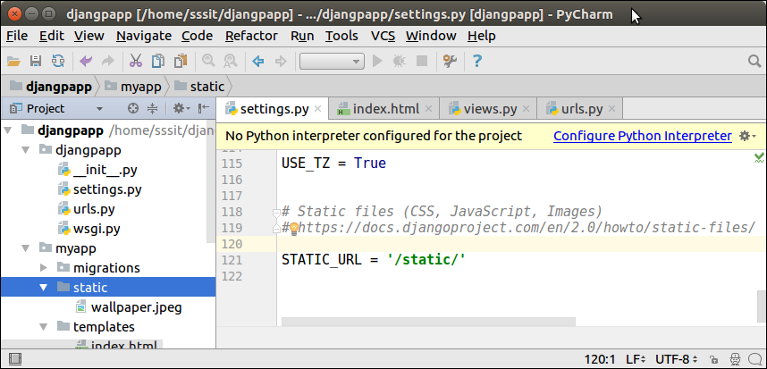
Task: Open the Help menu
Action: (481, 36)
